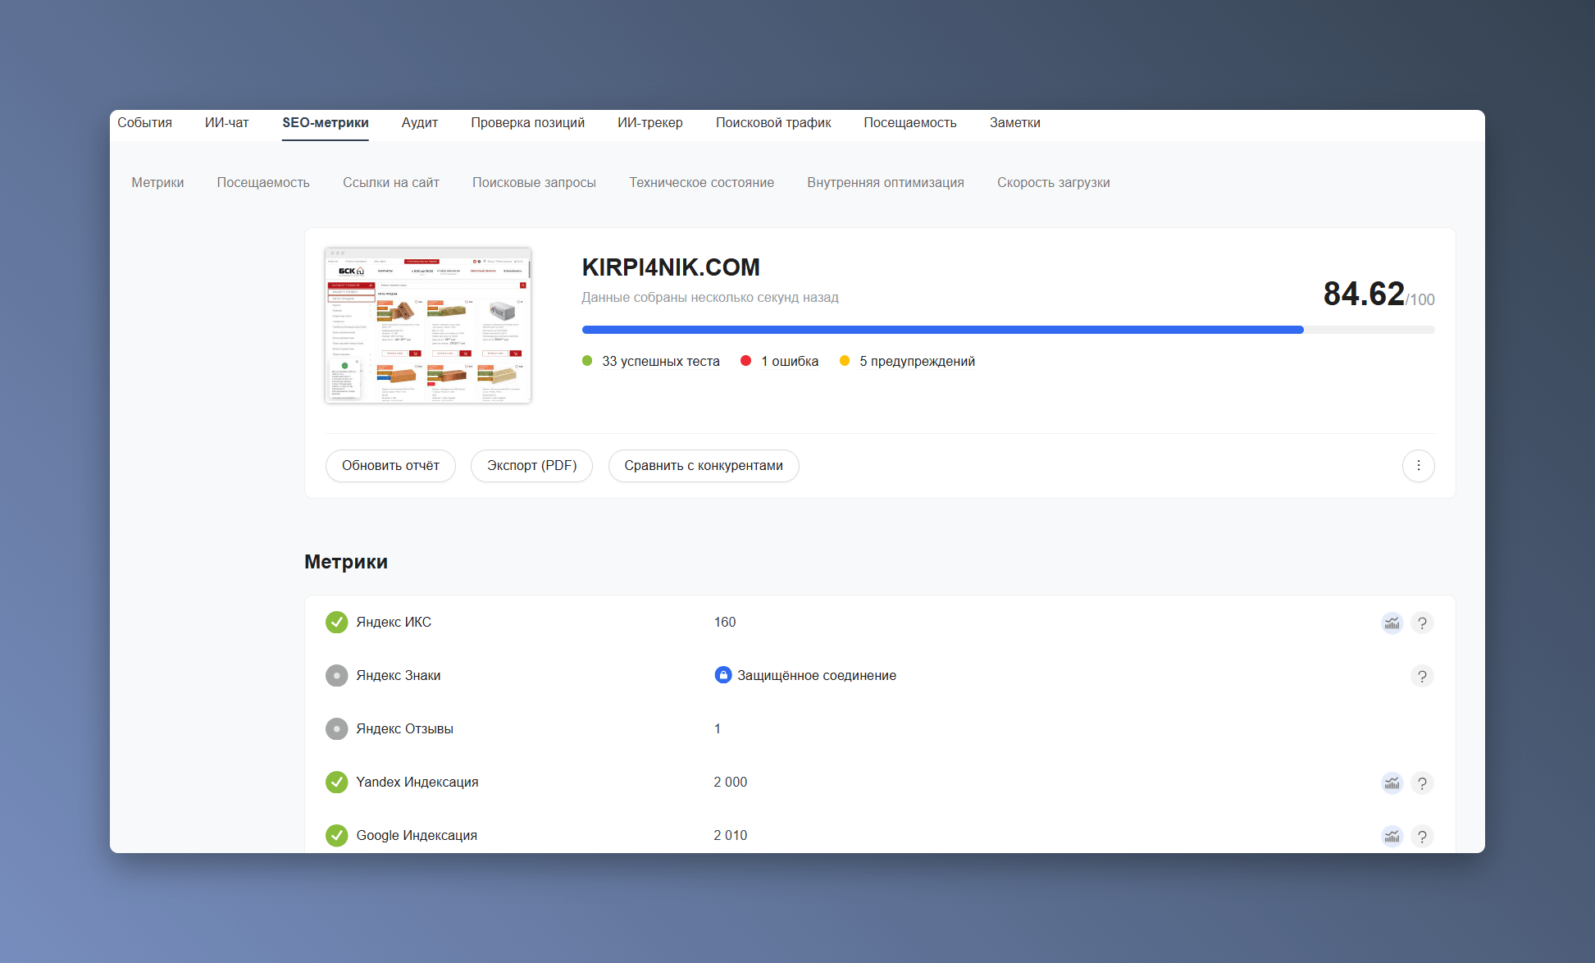Click the green check icon for Yandex Индексация
1595x963 pixels.
tap(336, 783)
